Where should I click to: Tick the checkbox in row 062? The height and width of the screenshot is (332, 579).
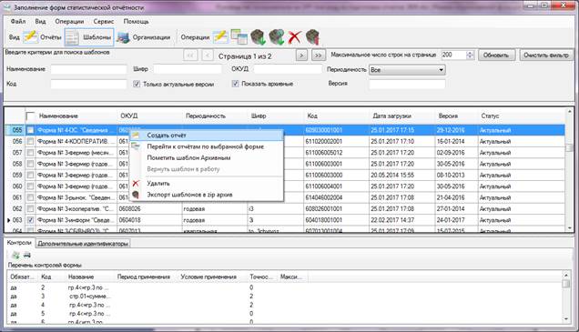point(30,209)
